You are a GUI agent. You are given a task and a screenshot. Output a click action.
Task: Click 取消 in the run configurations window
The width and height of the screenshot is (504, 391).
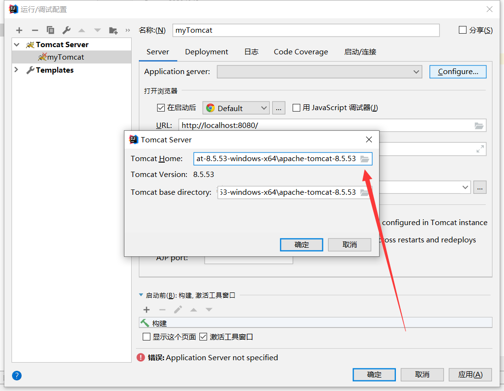tap(422, 375)
